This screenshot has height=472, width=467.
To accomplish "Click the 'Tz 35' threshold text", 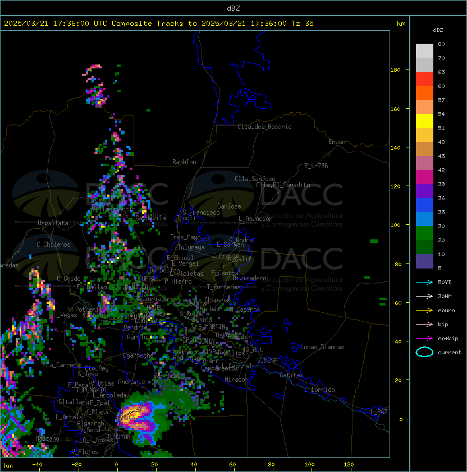I will pos(303,24).
